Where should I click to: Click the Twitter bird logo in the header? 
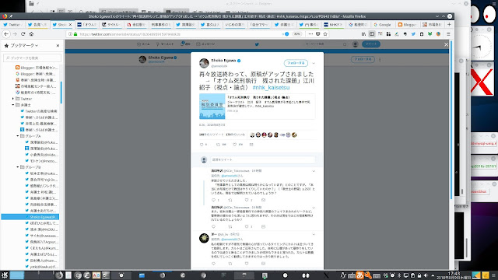[x=257, y=44]
